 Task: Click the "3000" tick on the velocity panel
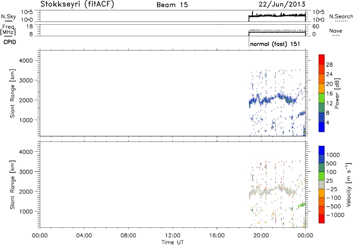(26, 172)
